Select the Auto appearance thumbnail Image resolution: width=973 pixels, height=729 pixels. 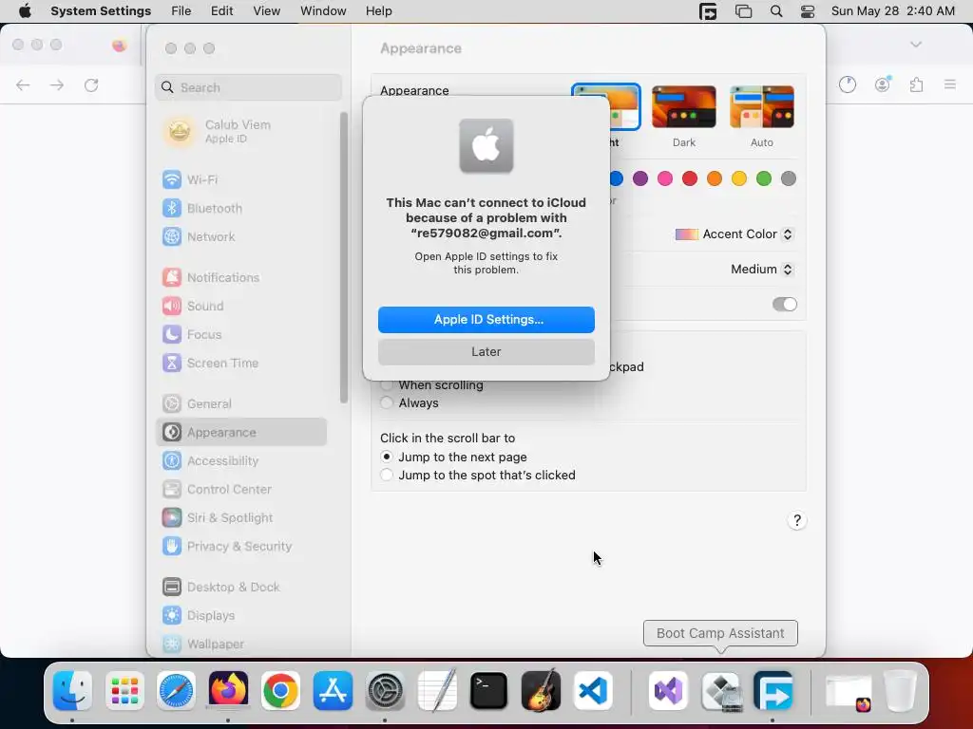[x=762, y=107]
